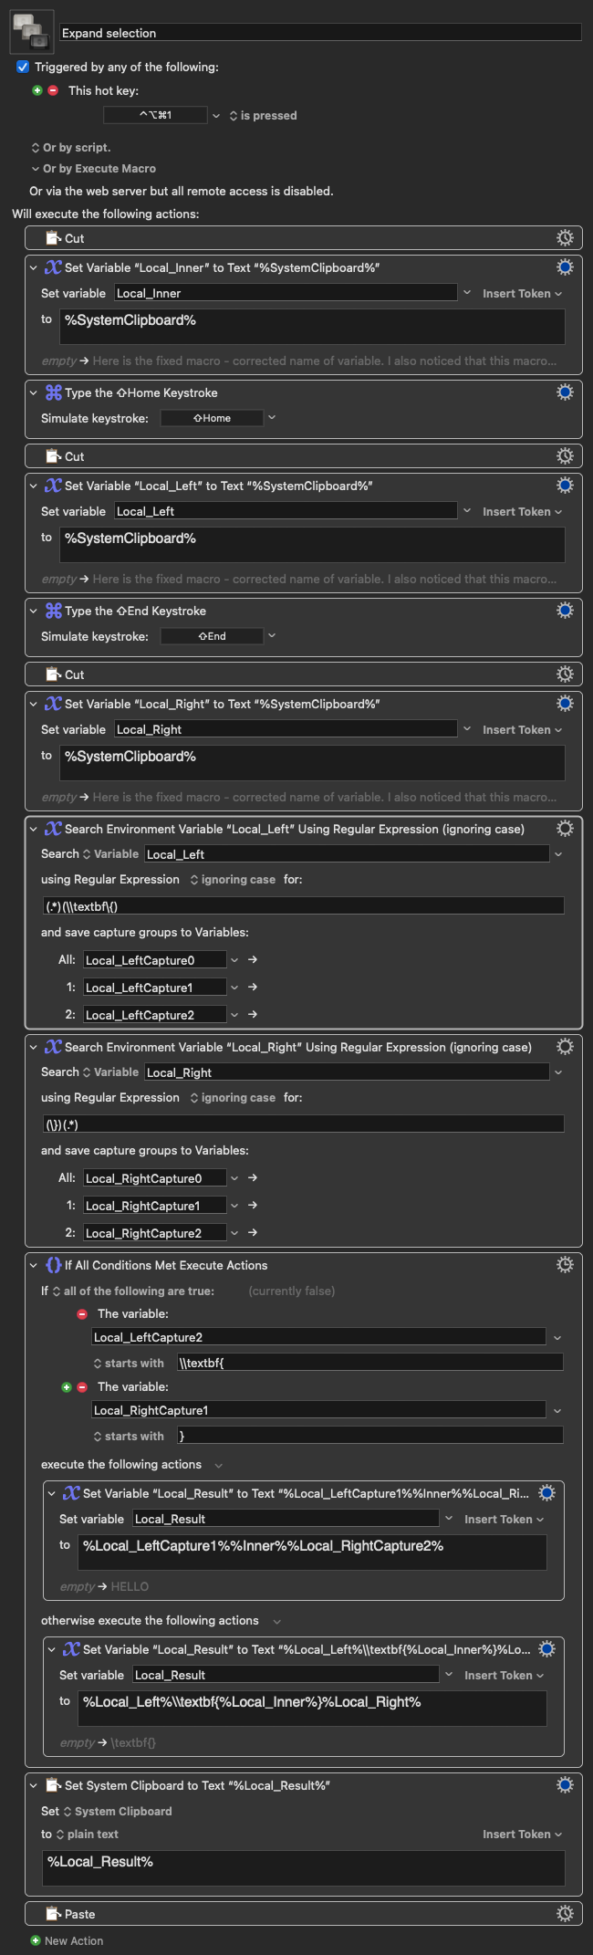Add a new trigger with the green plus icon

[x=37, y=90]
